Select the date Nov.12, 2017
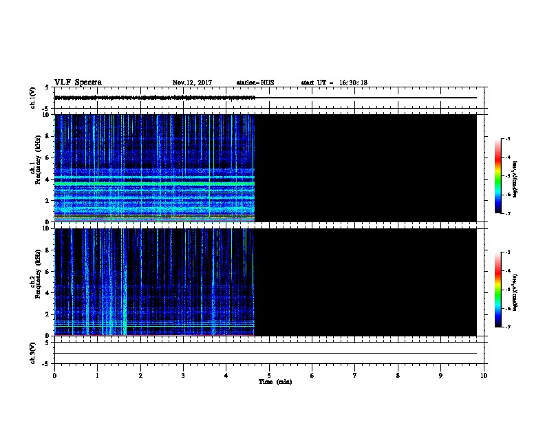Image resolution: width=545 pixels, height=421 pixels. coord(192,83)
